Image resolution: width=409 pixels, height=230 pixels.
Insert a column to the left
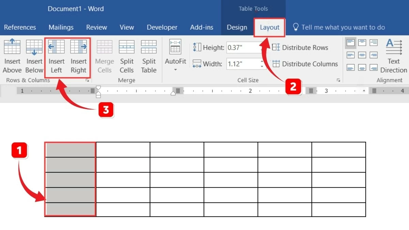56,56
